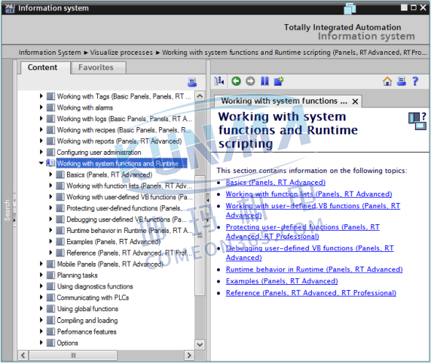Click the panel splitter collapse arrow
The height and width of the screenshot is (363, 431).
(x=207, y=200)
